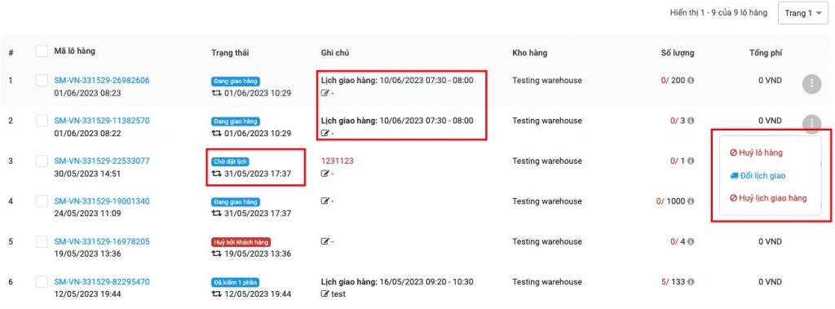Screen dimensions: 835x309
Task: Open the Trang 1 page dropdown
Action: pyautogui.click(x=803, y=13)
